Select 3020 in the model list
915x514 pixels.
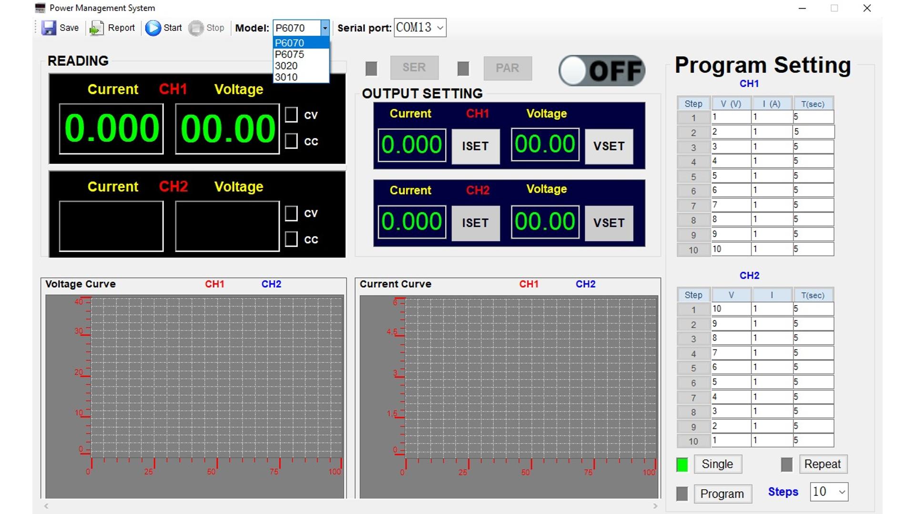point(301,66)
